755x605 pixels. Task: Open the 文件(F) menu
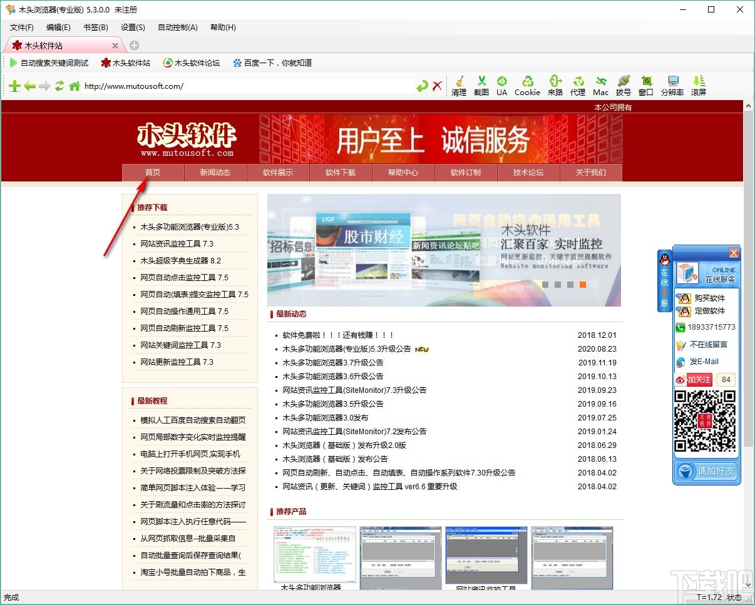point(22,28)
